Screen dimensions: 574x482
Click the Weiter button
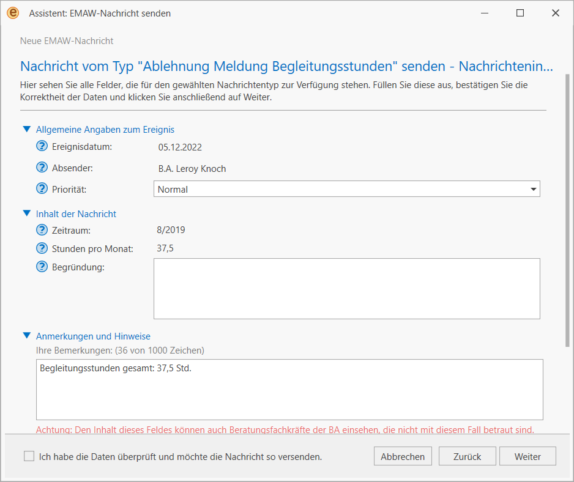[527, 456]
